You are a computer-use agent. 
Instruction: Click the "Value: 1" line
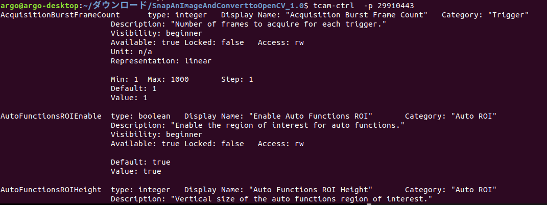(129, 98)
